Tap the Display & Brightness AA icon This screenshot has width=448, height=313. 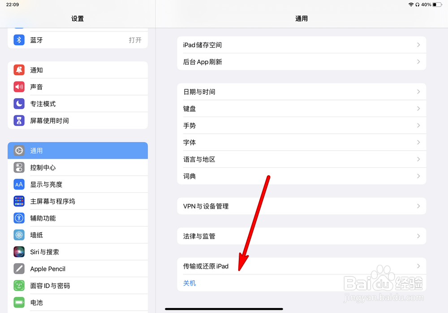click(x=19, y=184)
